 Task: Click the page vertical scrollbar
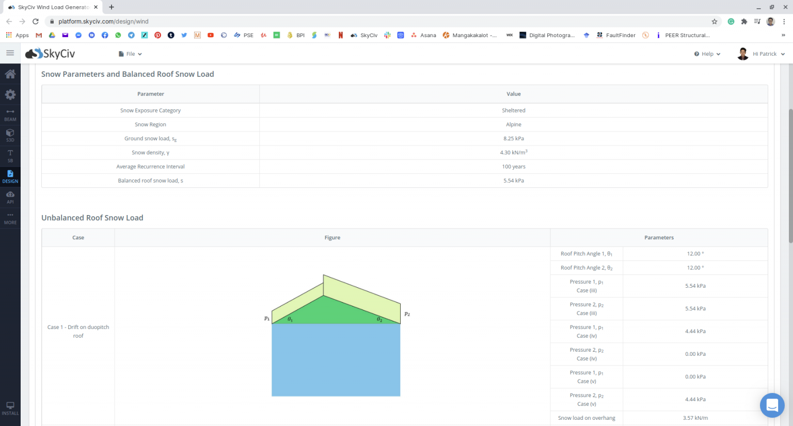coord(790,175)
